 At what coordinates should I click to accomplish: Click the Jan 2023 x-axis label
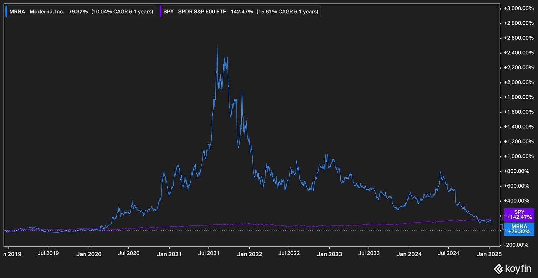[x=329, y=254]
